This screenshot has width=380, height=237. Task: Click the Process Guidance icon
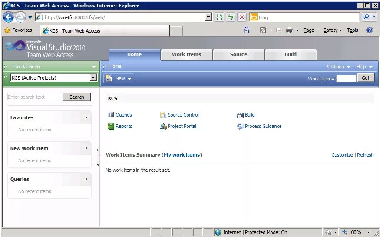click(241, 126)
